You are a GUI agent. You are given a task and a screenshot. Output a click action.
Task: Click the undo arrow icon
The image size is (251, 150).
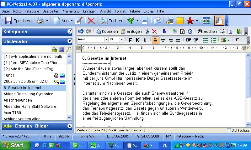pyautogui.click(x=81, y=31)
